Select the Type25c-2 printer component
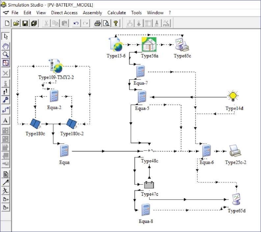Viewport: 261px width, 232px height. [x=235, y=151]
